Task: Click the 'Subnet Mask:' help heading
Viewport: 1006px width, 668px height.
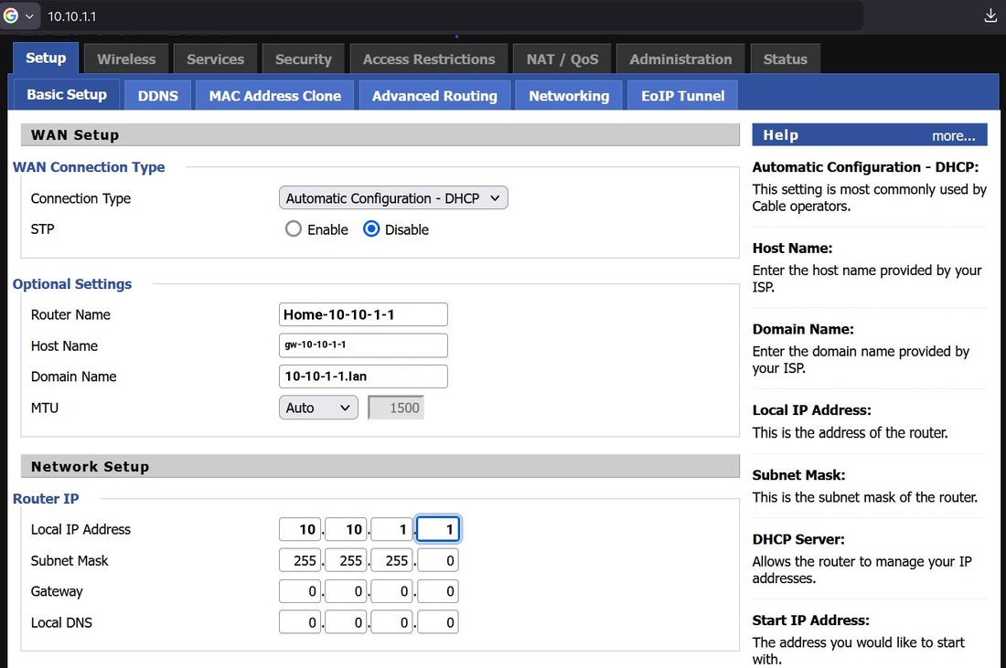Action: click(798, 475)
